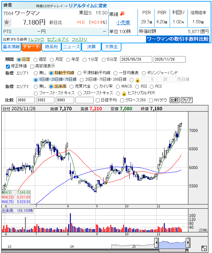Open the リアルタイムに変更 link
Screen dimensions: 212x253
click(88, 6)
